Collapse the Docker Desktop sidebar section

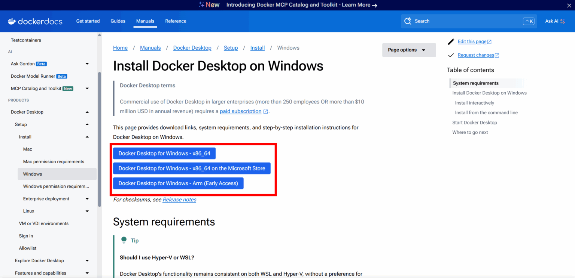[x=87, y=112]
